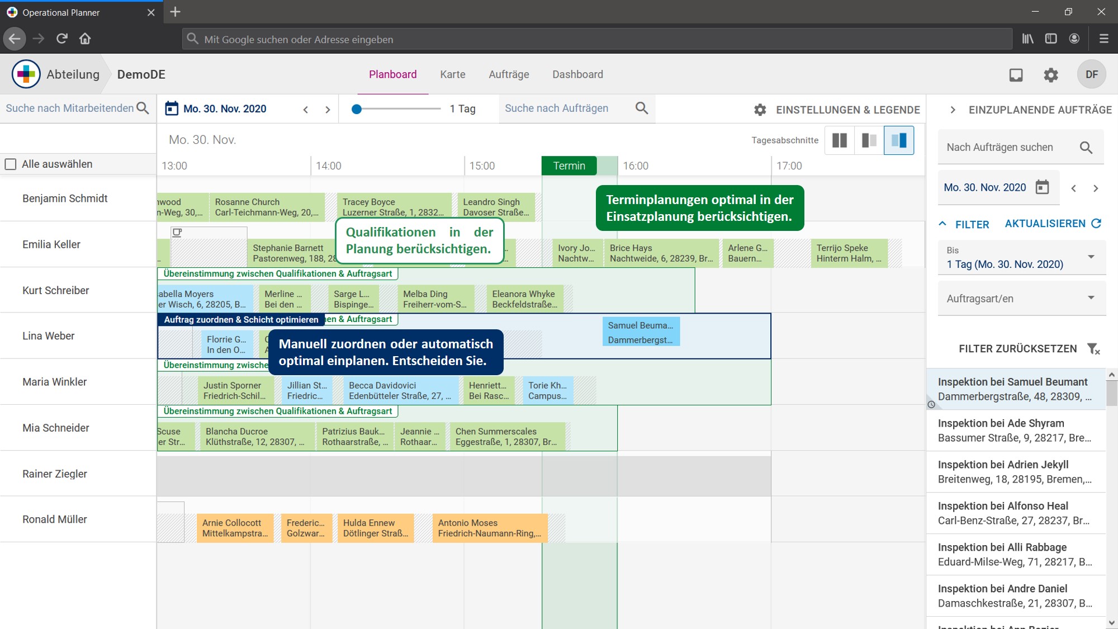Open calendar icon in Einzuplanende Aufträge panel
The height and width of the screenshot is (629, 1118).
pyautogui.click(x=1042, y=187)
